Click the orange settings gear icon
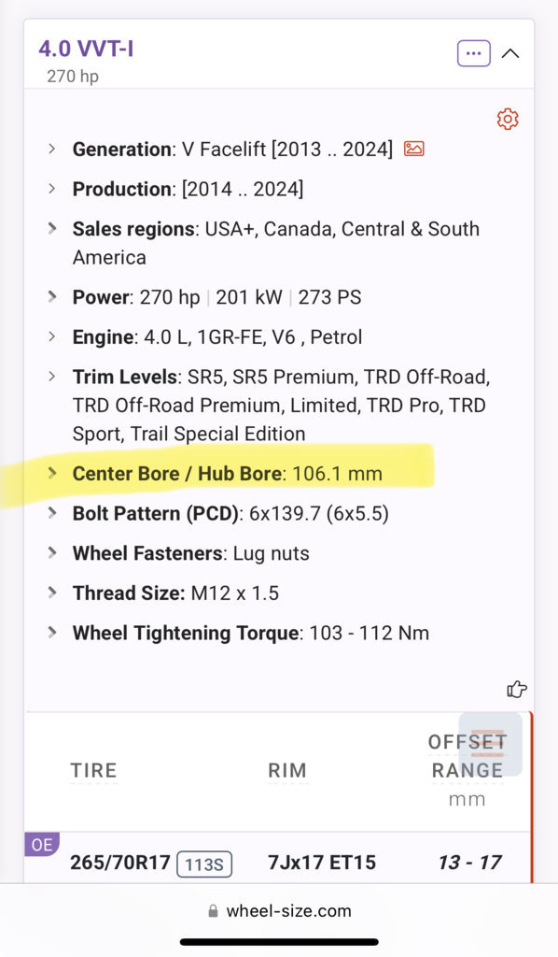The image size is (558, 957). pyautogui.click(x=508, y=119)
